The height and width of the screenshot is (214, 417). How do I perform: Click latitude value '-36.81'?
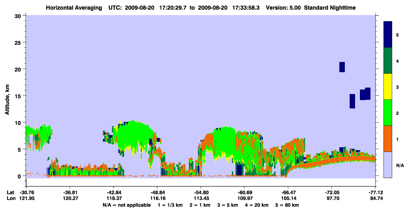pos(70,193)
